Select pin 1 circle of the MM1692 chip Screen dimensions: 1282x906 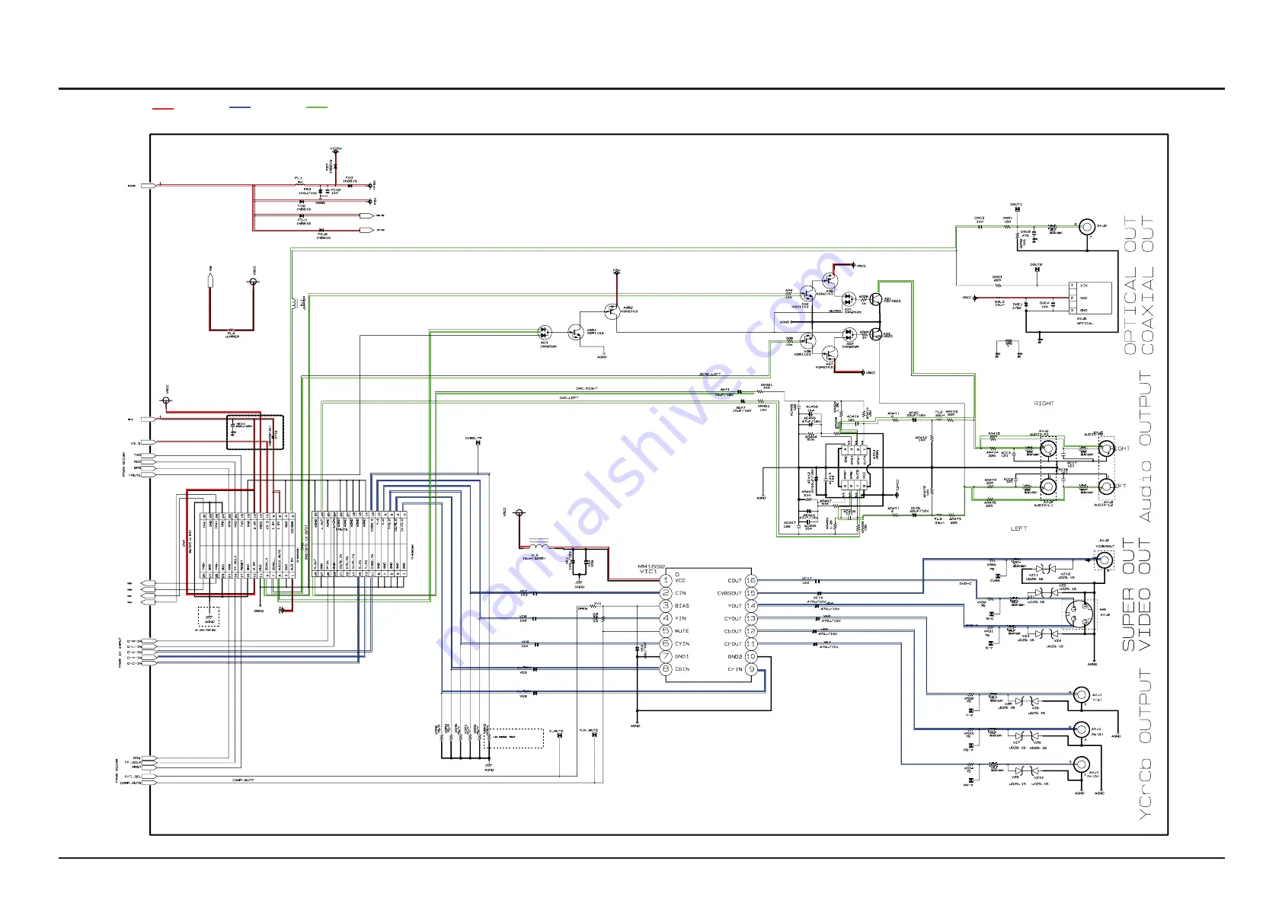[x=666, y=580]
